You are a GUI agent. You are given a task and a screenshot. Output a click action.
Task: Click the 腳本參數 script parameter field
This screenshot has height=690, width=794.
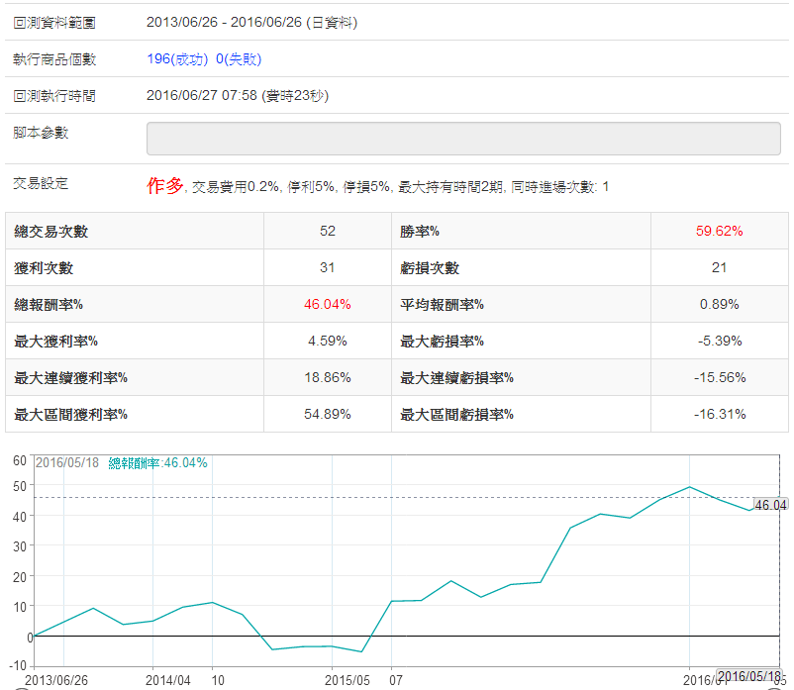tap(463, 139)
